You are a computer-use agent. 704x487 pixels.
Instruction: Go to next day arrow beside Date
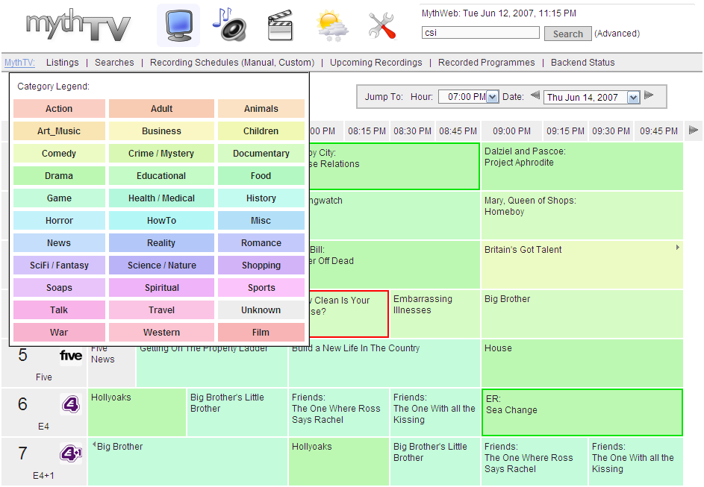649,95
